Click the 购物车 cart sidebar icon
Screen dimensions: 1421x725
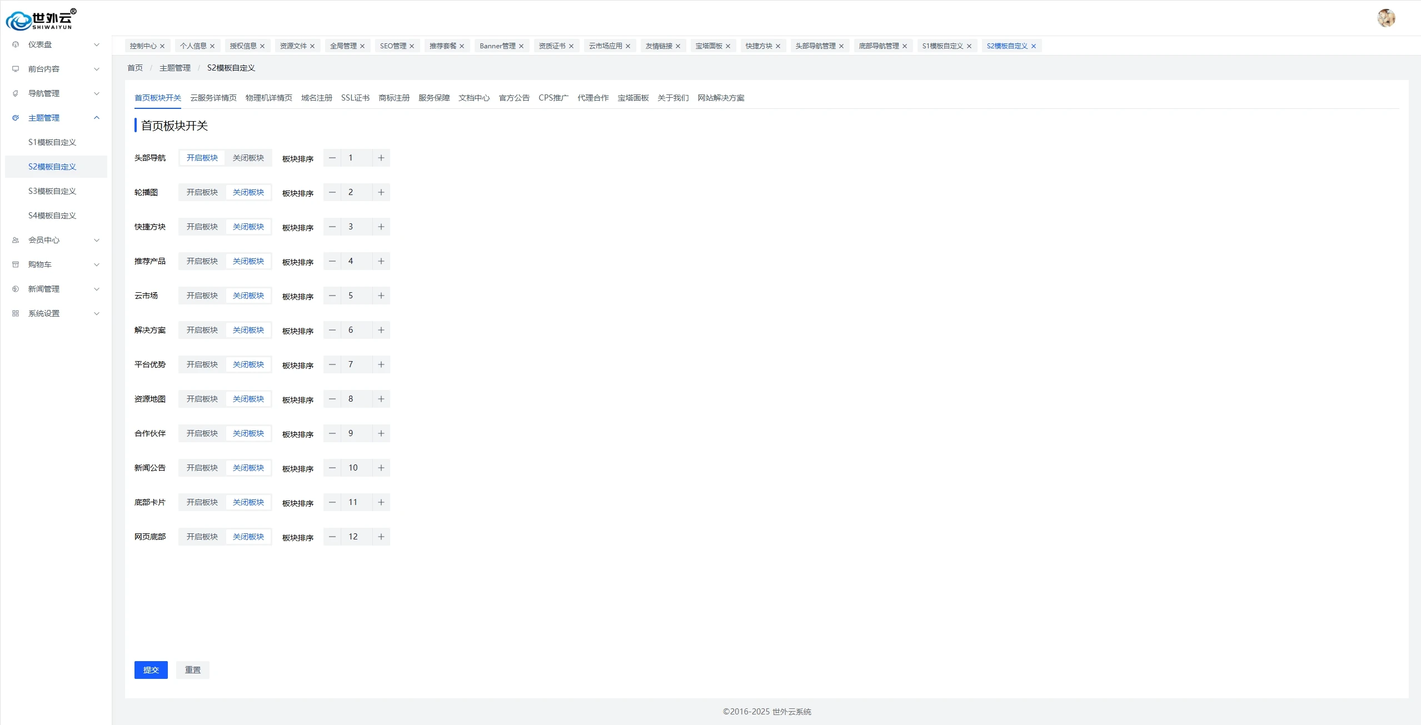(x=16, y=264)
